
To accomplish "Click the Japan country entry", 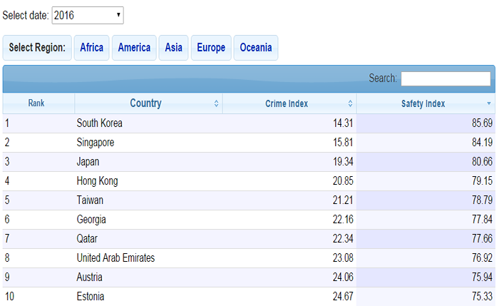I will pos(88,162).
